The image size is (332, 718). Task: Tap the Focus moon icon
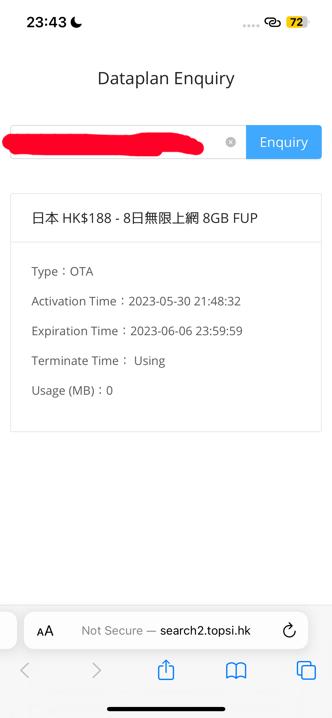[76, 22]
